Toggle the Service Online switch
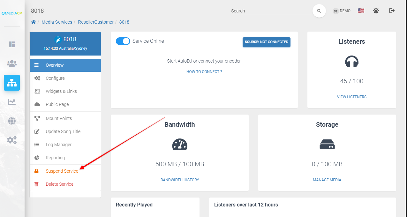Image resolution: width=407 pixels, height=217 pixels. (x=123, y=41)
